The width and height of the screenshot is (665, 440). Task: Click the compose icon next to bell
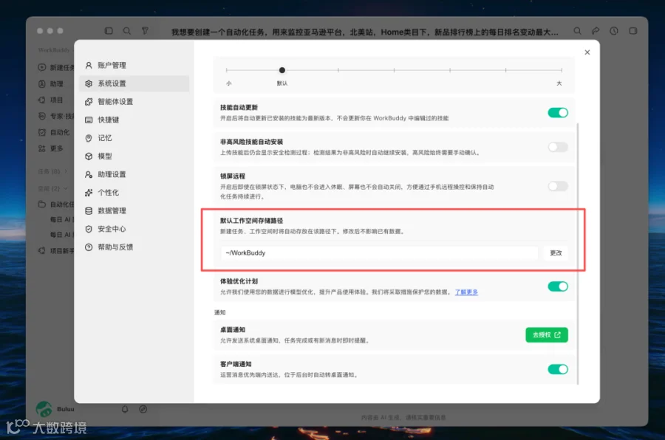(143, 409)
